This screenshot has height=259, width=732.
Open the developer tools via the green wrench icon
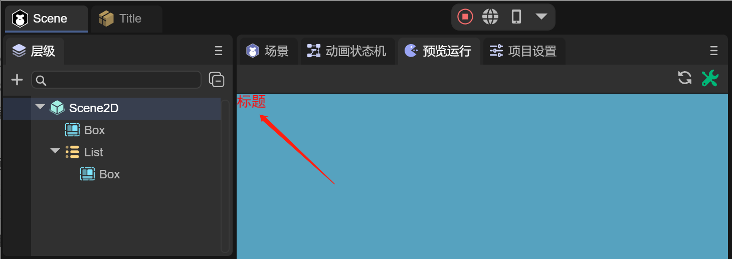[x=710, y=78]
